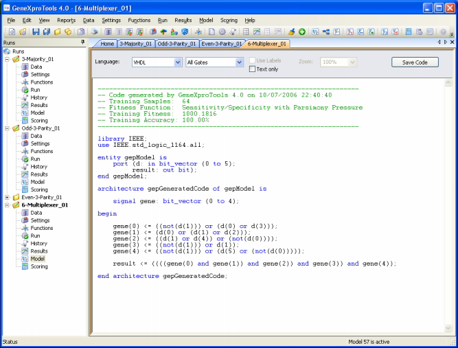This screenshot has height=348, width=458.
Task: Toggle the Text only checkbox
Action: 252,69
